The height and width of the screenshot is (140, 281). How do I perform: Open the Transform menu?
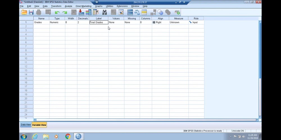coord(56,6)
